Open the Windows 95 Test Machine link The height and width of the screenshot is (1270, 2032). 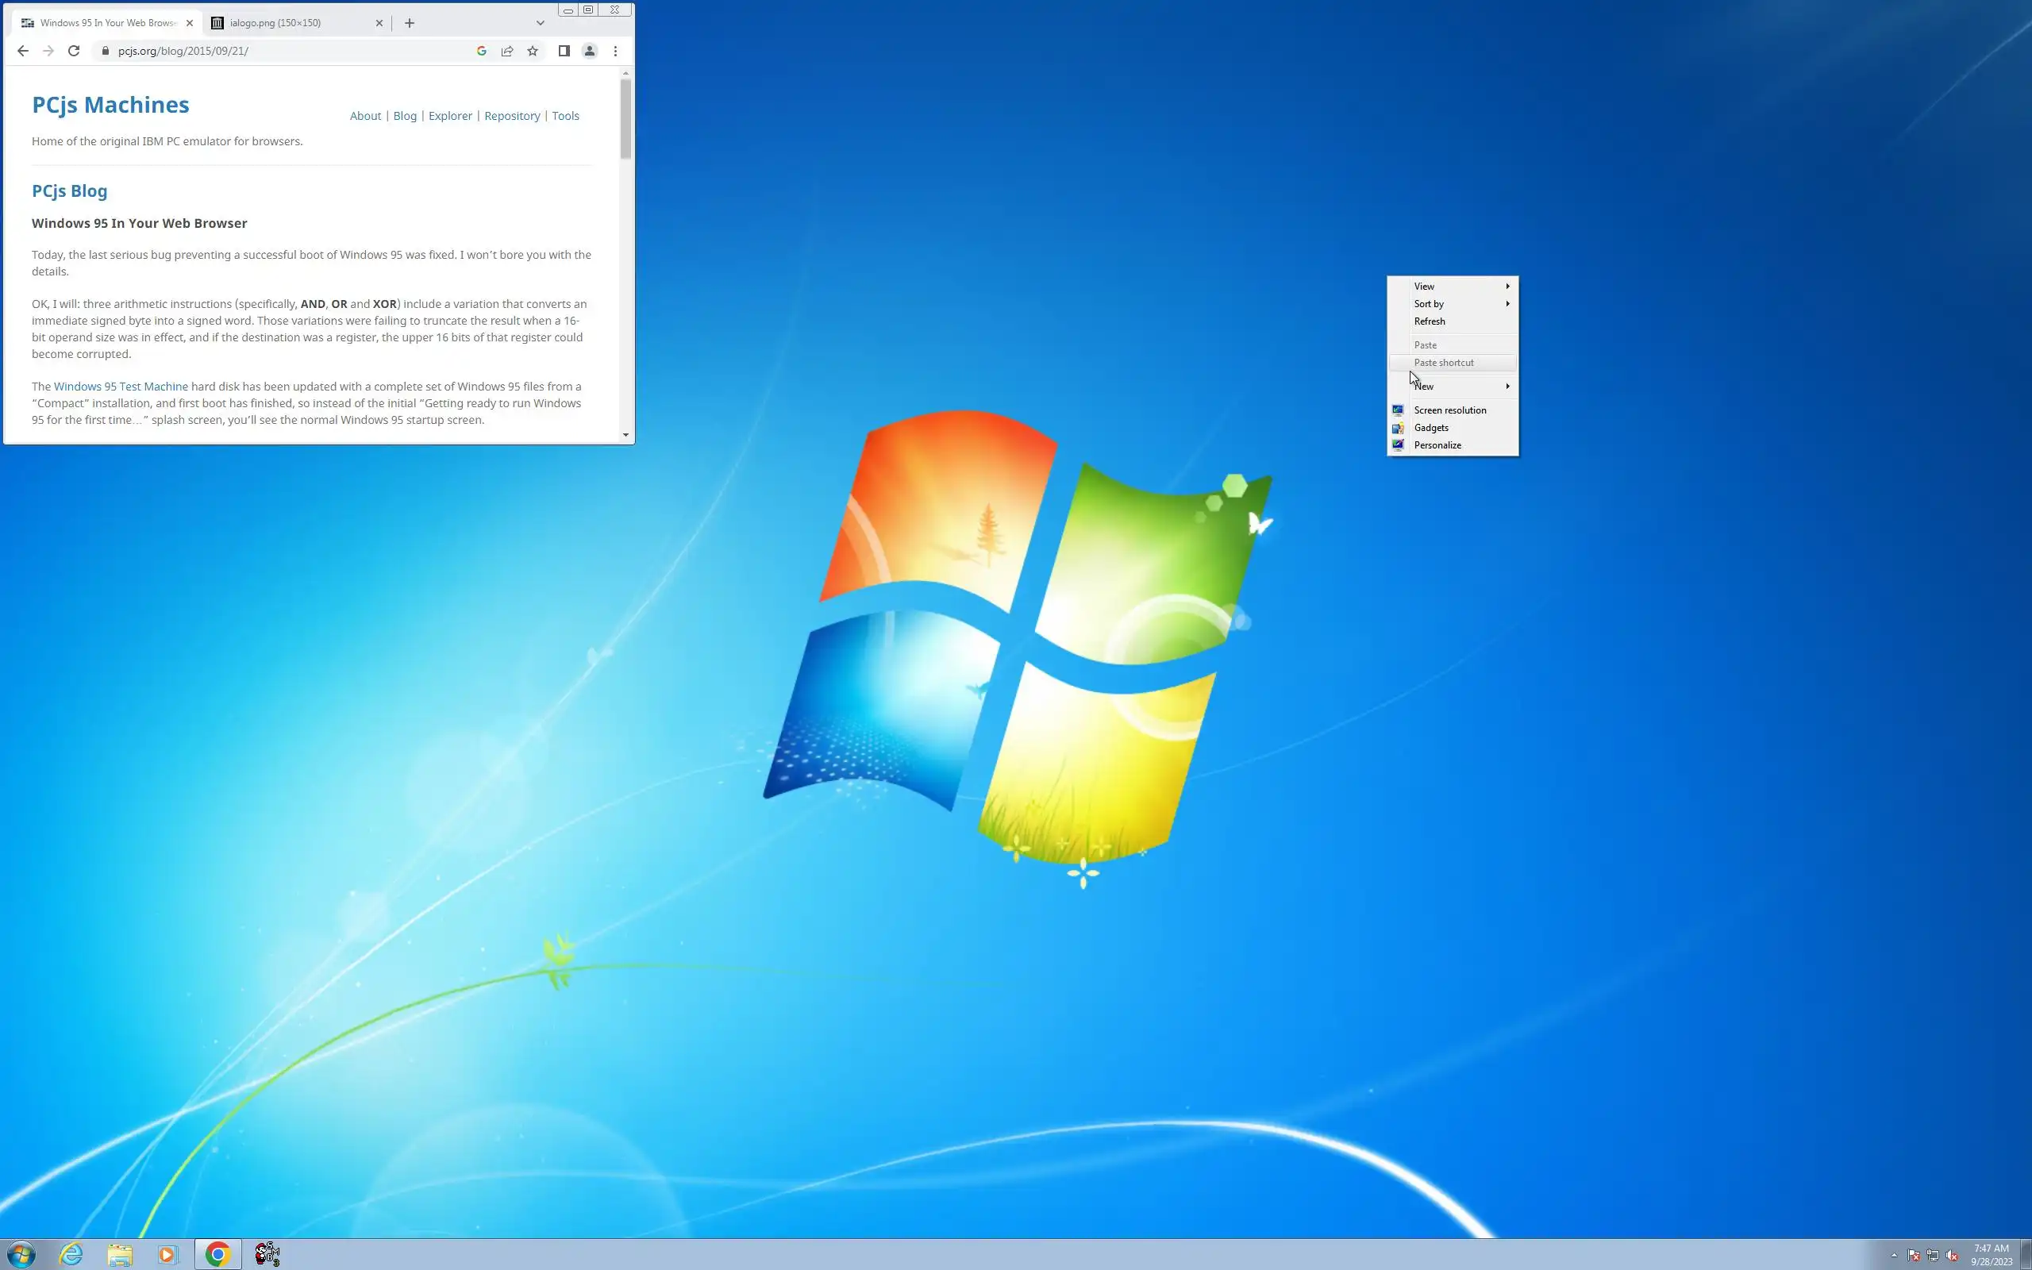121,387
